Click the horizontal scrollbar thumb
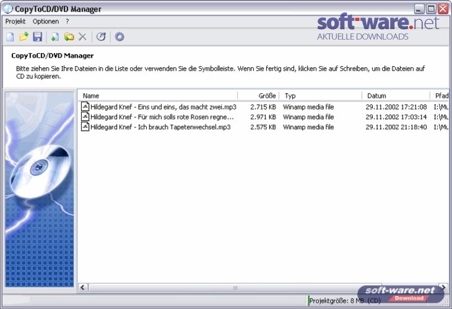452x309 pixels. click(235, 287)
